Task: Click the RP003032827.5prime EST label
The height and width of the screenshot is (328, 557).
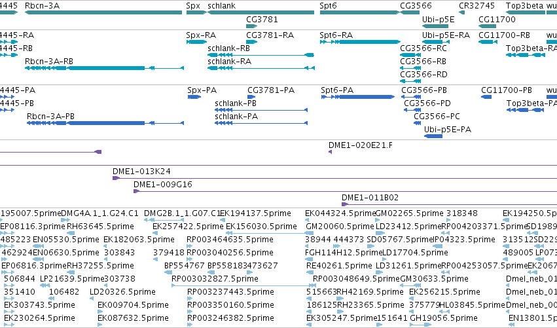Action: coord(215,279)
